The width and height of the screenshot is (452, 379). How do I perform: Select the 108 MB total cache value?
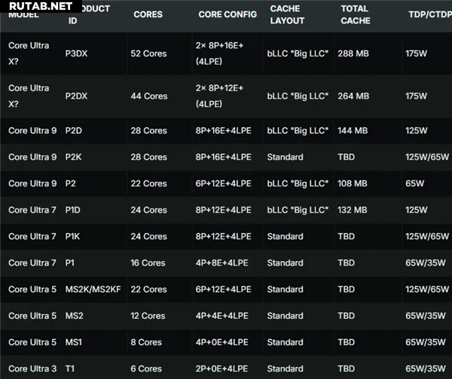353,183
